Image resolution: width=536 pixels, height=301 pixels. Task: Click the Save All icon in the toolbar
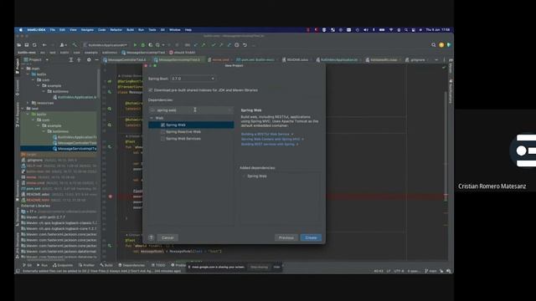click(27, 45)
